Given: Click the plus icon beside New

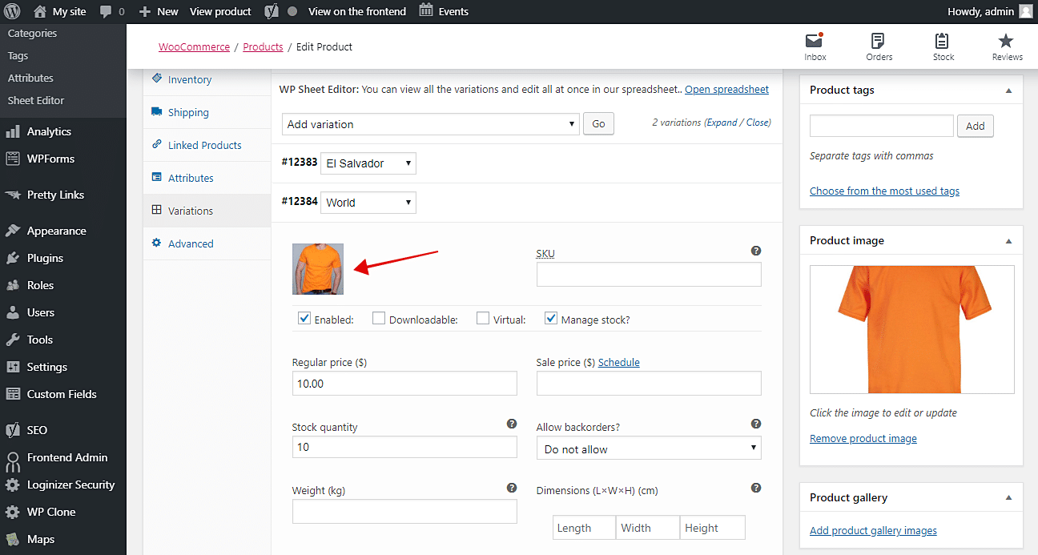Looking at the screenshot, I should (144, 11).
